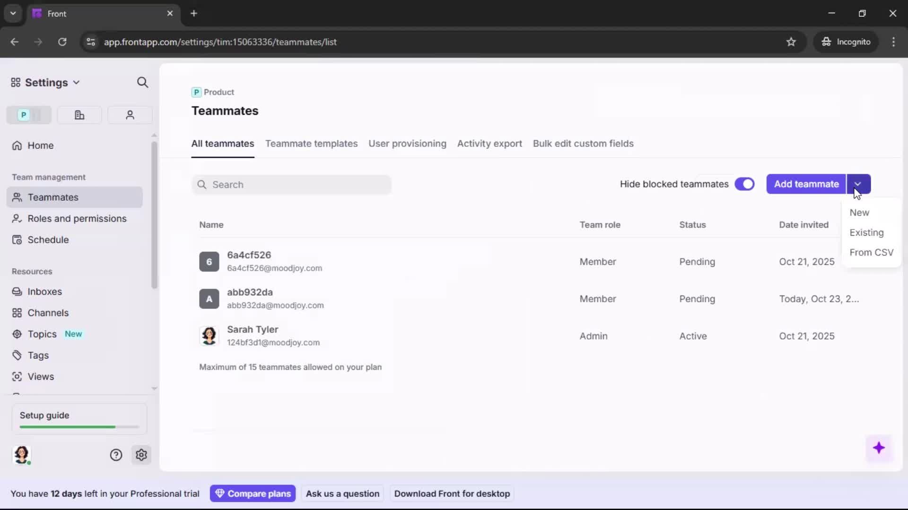The image size is (908, 510).
Task: Toggle Hide blocked teammates switch
Action: pos(745,184)
